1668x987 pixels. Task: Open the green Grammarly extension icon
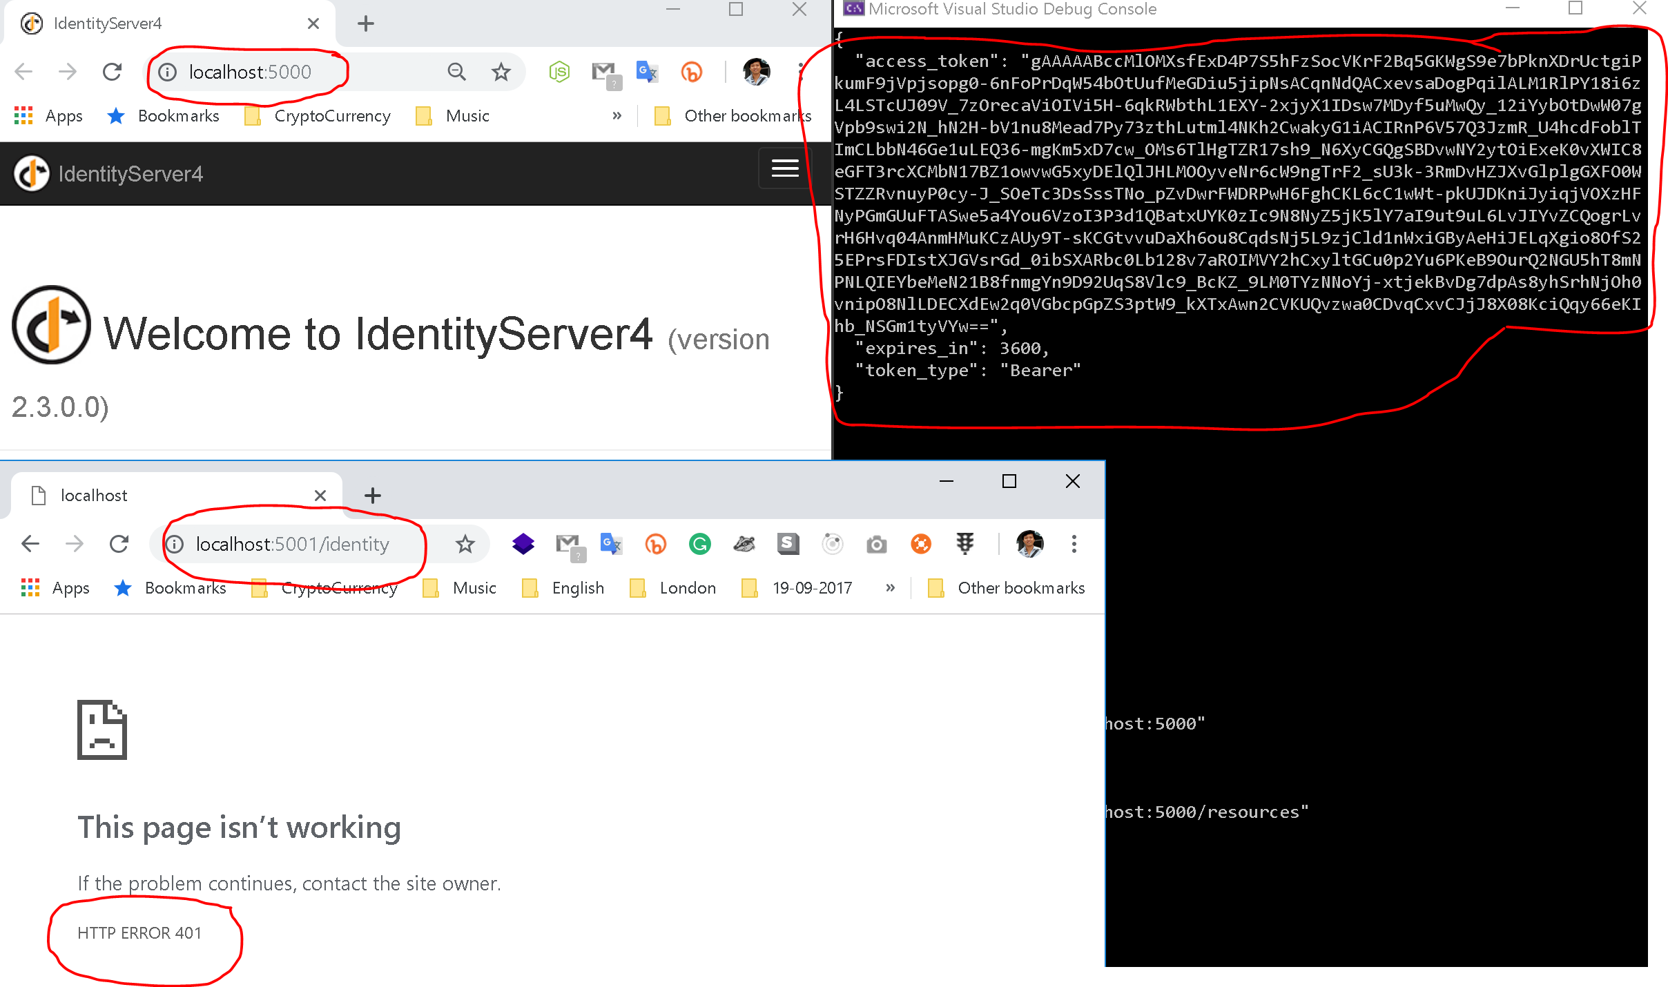coord(700,544)
